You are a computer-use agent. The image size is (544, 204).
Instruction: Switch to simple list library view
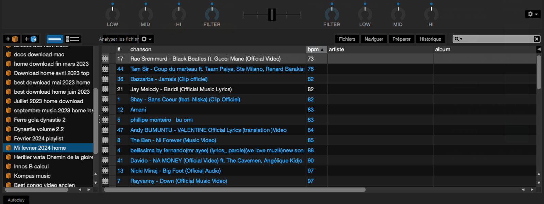(x=54, y=39)
